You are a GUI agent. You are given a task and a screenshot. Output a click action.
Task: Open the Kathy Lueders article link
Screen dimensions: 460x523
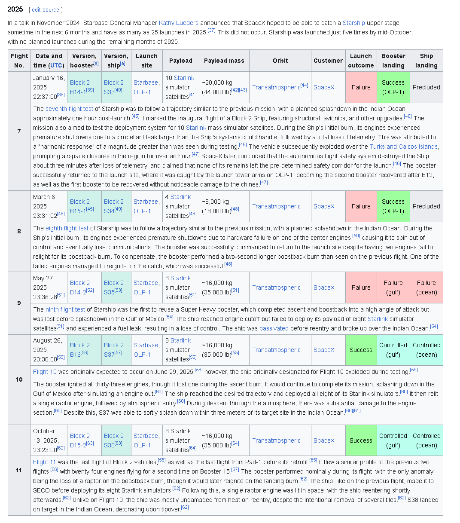[179, 23]
